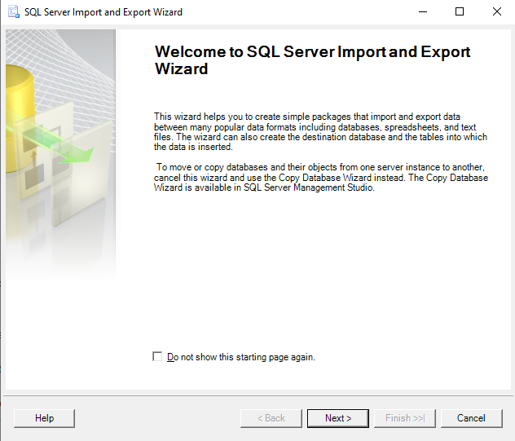The height and width of the screenshot is (441, 515).
Task: Check 'Do not show this starting page again'
Action: click(157, 356)
